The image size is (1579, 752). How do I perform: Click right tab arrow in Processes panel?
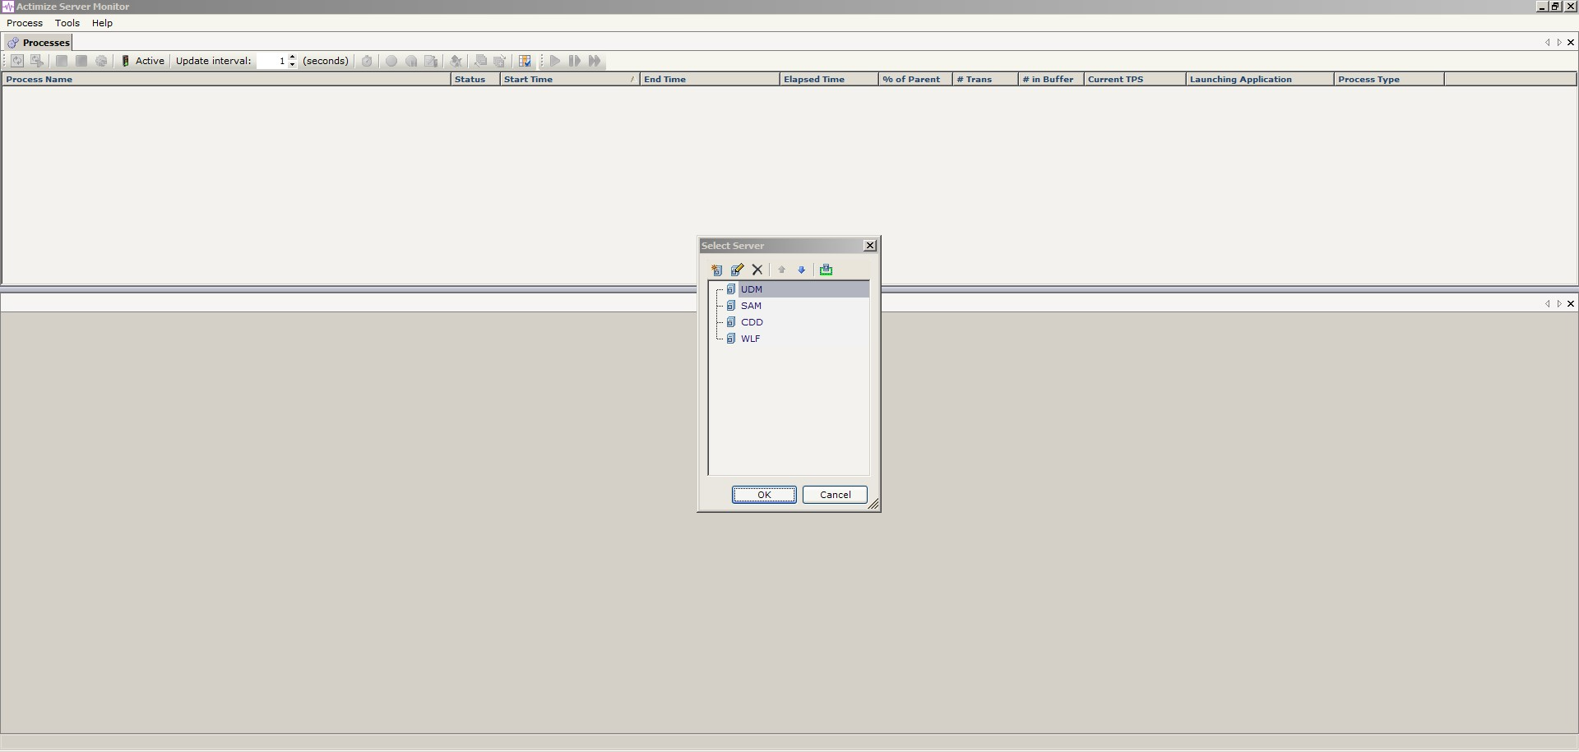[1558, 43]
